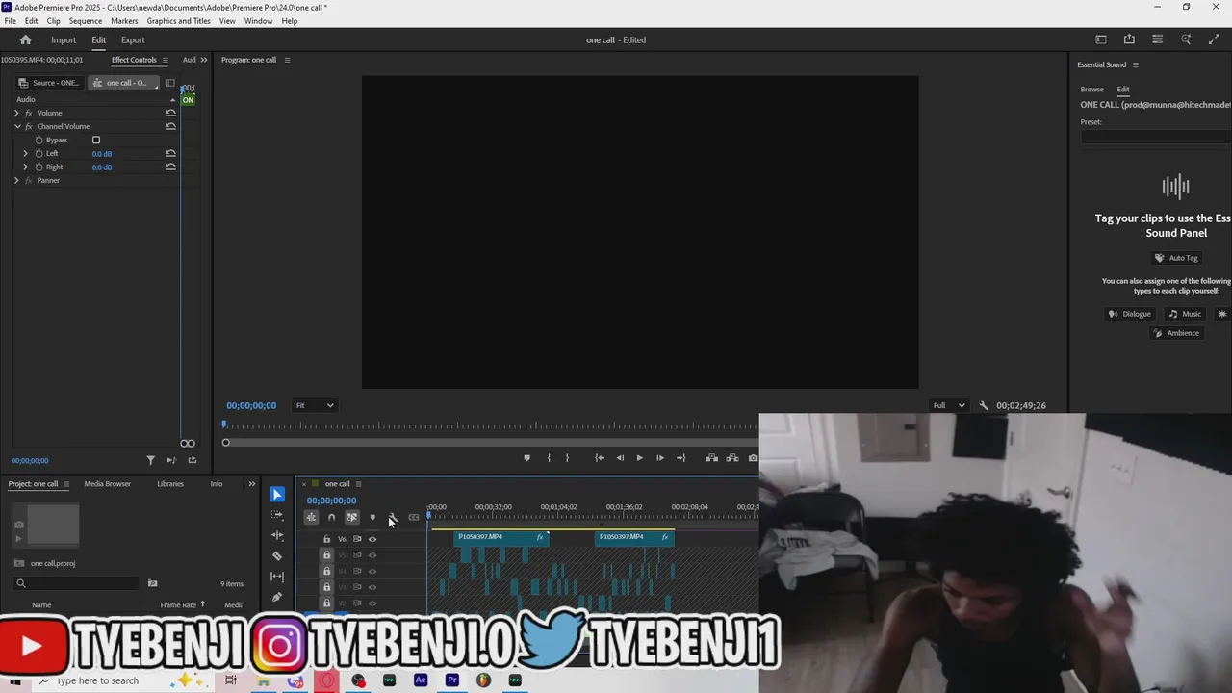
Task: Switch to the Libraries tab
Action: 170,484
